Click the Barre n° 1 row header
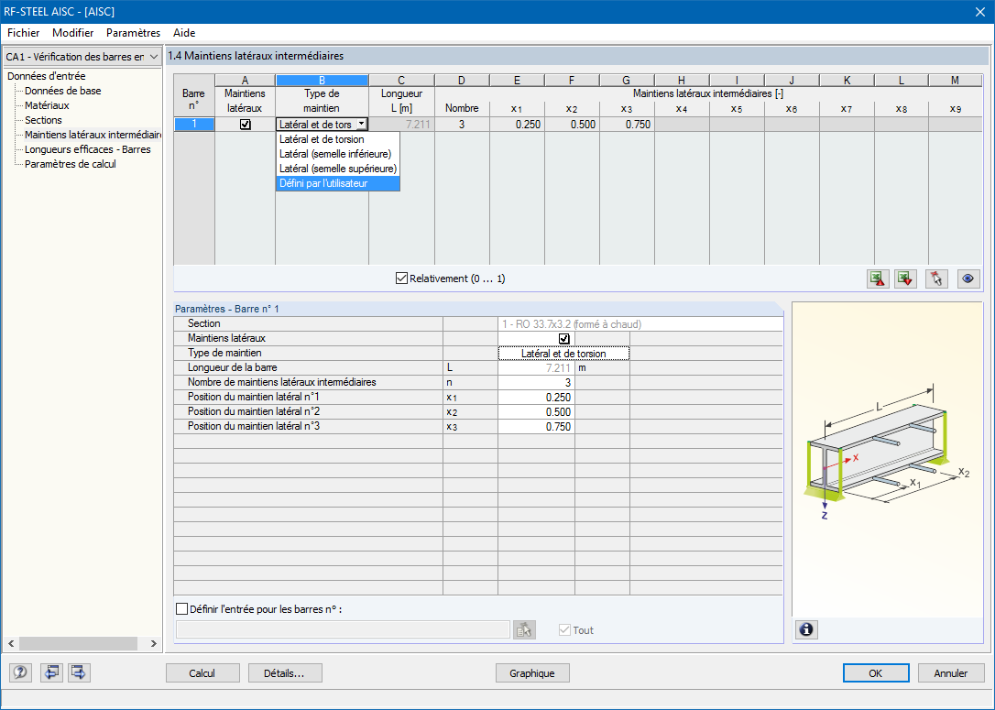995x710 pixels. [194, 125]
